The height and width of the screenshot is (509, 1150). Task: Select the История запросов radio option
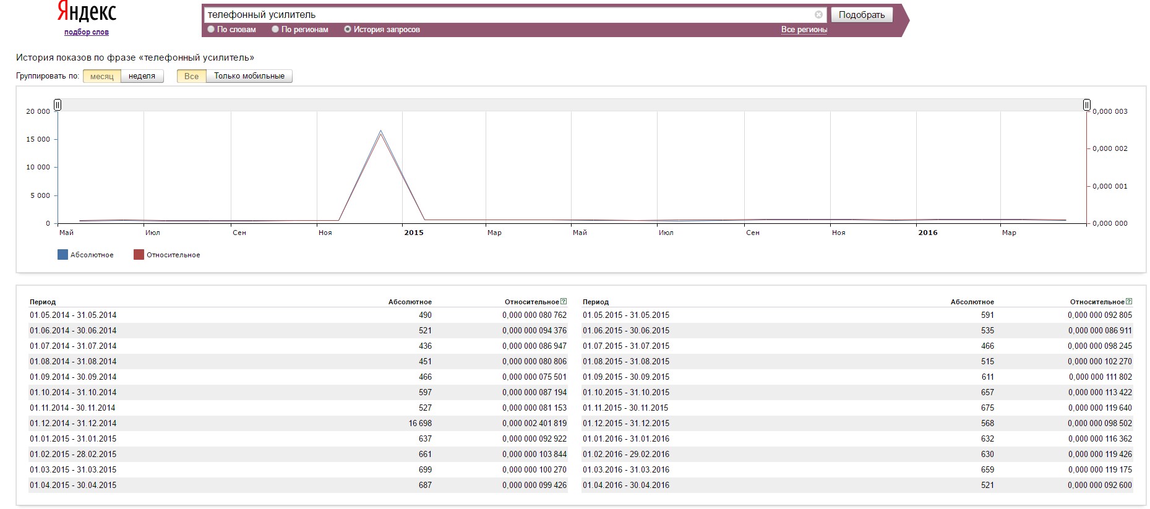[x=348, y=29]
